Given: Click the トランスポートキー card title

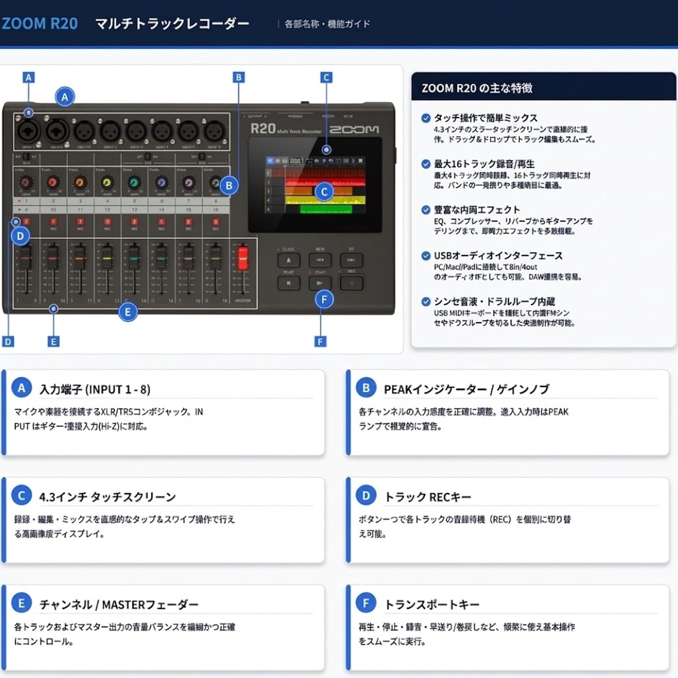Looking at the screenshot, I should [x=432, y=604].
